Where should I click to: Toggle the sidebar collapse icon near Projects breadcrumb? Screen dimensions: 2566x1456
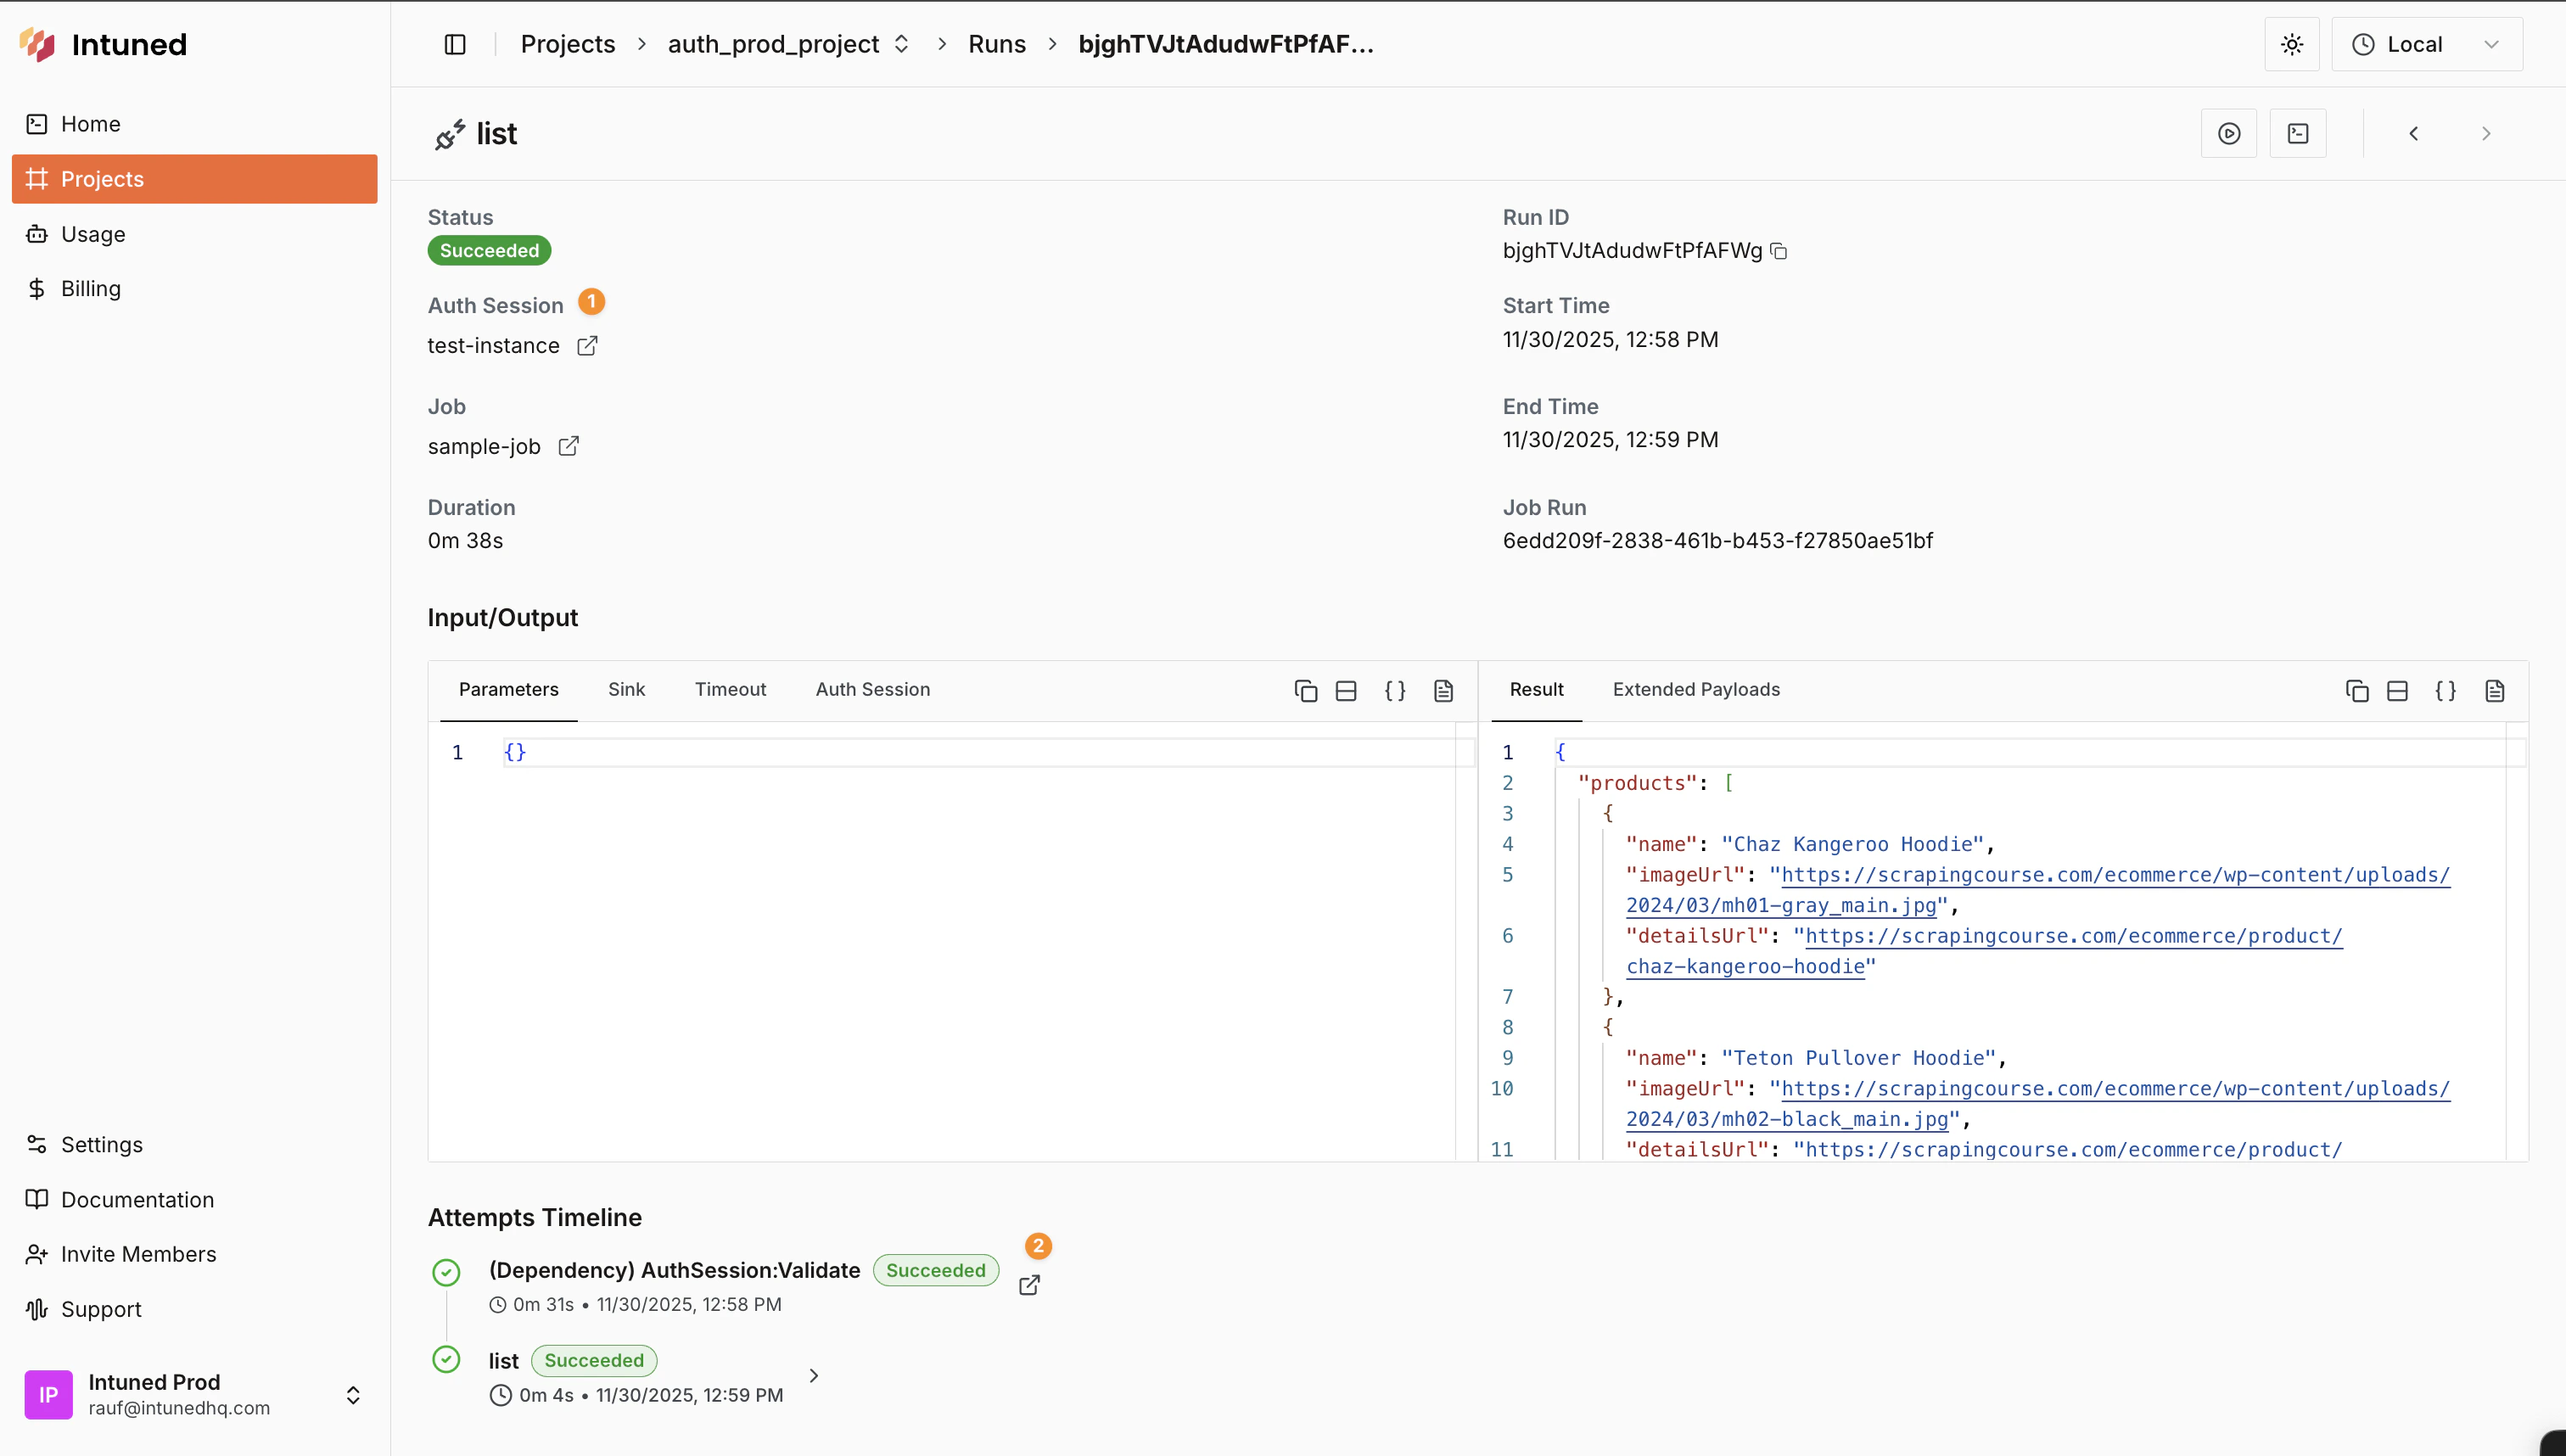(x=454, y=43)
